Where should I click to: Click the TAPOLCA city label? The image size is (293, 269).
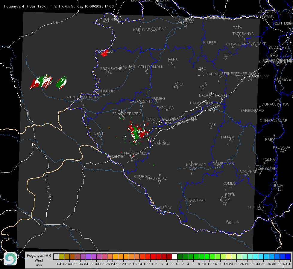(x=165, y=108)
